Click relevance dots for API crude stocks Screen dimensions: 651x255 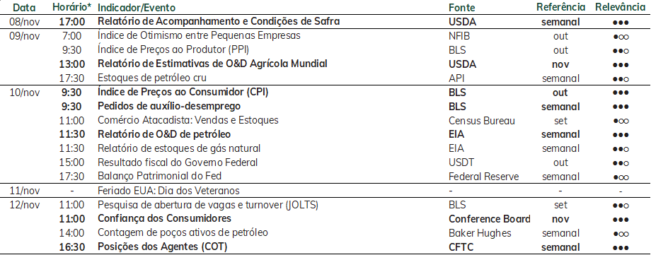[621, 79]
